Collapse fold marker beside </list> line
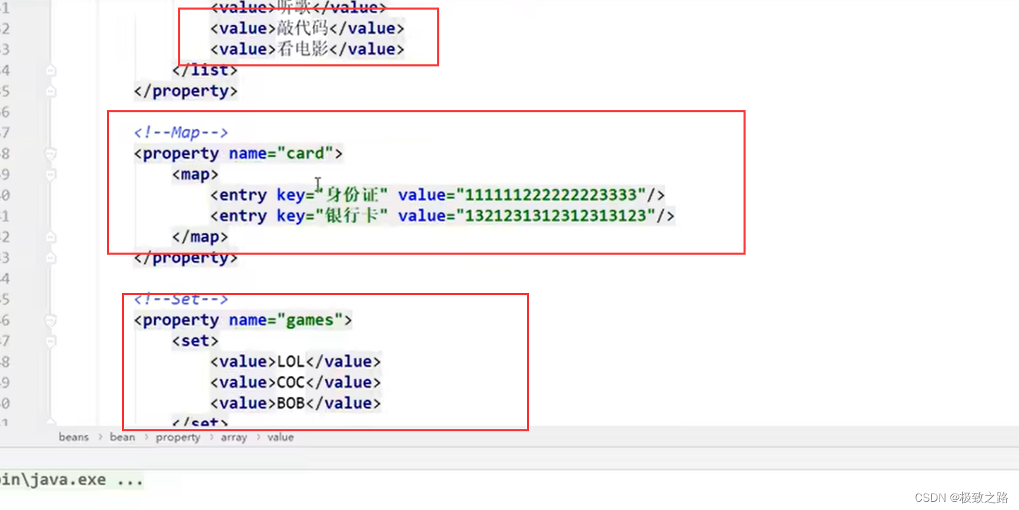The width and height of the screenshot is (1019, 510). 50,71
